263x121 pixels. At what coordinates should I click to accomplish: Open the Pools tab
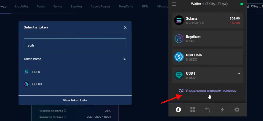pos(40,7)
